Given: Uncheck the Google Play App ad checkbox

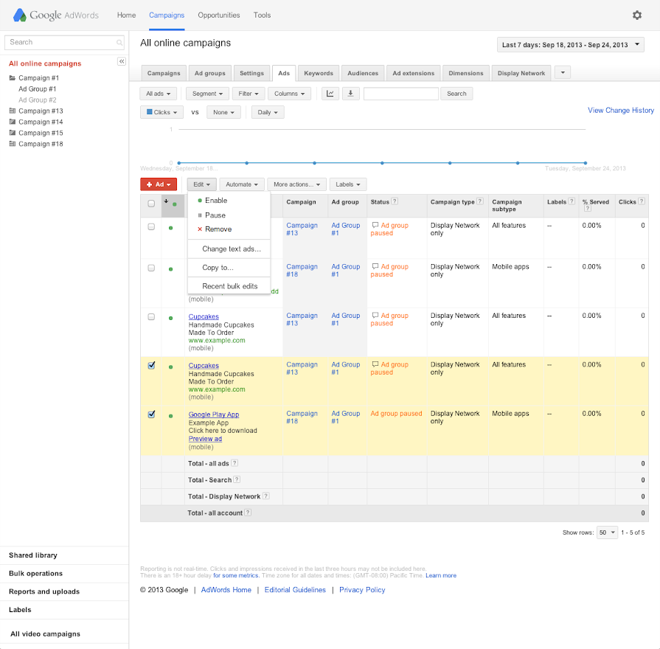Looking at the screenshot, I should point(151,414).
